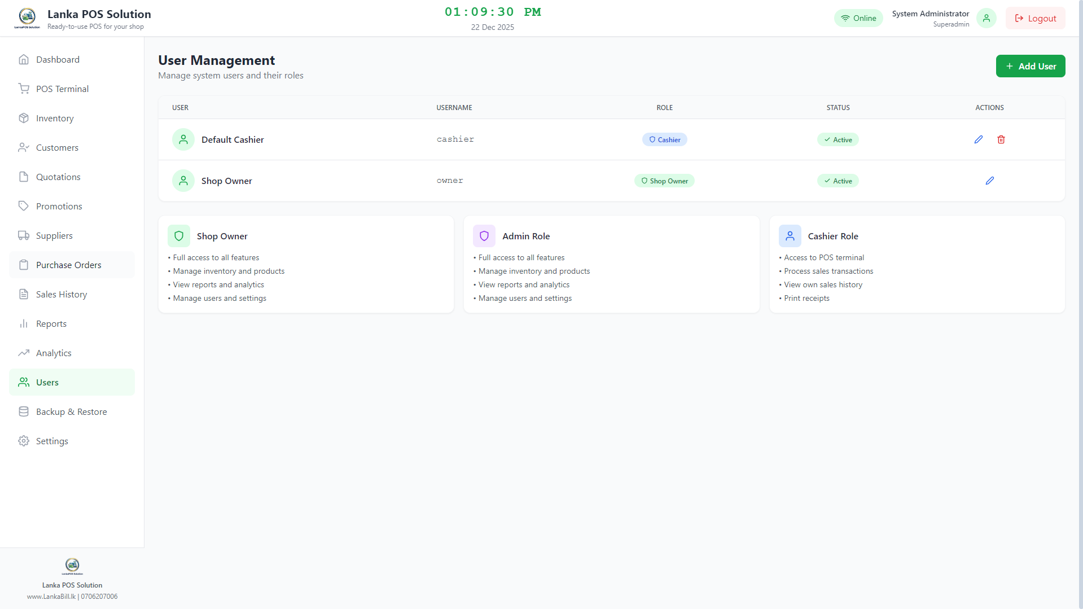
Task: Click the edit pencil for Default Cashier
Action: pyautogui.click(x=979, y=139)
